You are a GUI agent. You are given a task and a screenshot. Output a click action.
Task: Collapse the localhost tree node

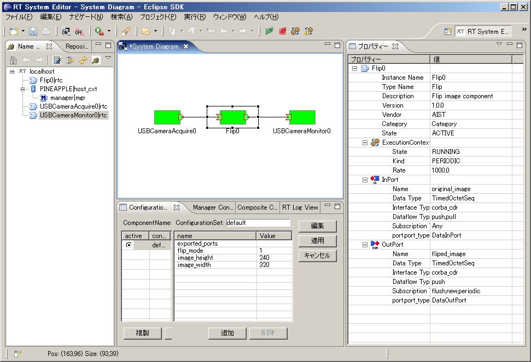(13, 72)
